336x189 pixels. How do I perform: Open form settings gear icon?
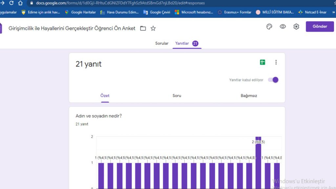click(x=296, y=27)
